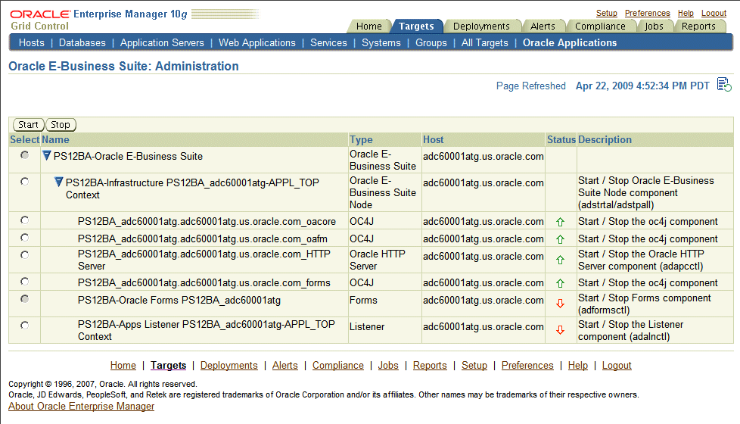The height and width of the screenshot is (424, 740).
Task: Select the PS12BA-Infrastructure radio button
Action: (x=24, y=181)
